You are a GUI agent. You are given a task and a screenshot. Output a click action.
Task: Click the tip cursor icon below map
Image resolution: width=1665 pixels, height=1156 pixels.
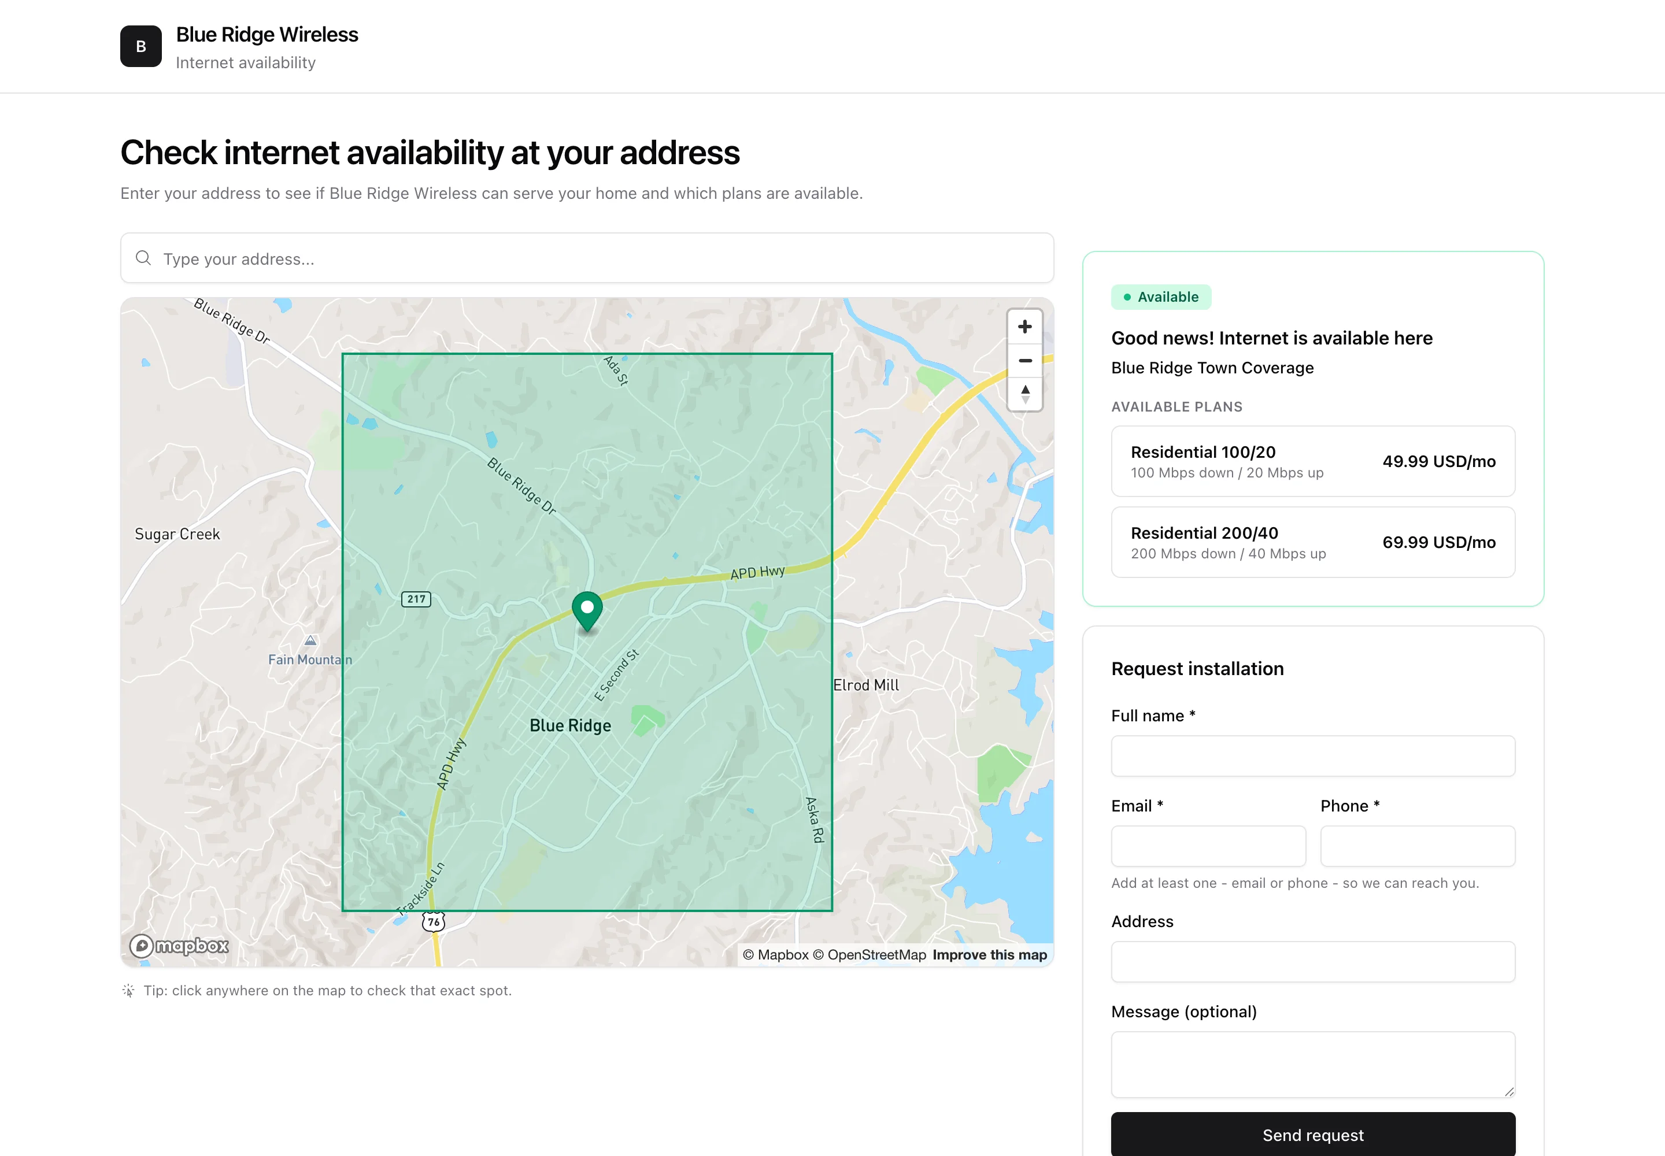[128, 990]
